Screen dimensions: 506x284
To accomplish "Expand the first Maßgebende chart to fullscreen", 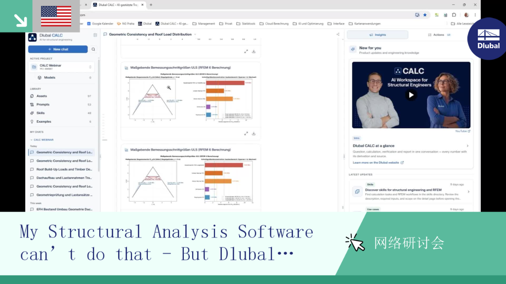I will (x=246, y=134).
